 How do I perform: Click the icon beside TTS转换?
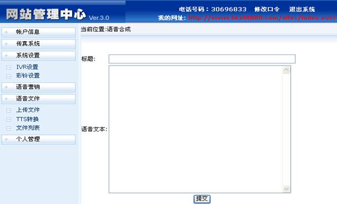point(8,119)
